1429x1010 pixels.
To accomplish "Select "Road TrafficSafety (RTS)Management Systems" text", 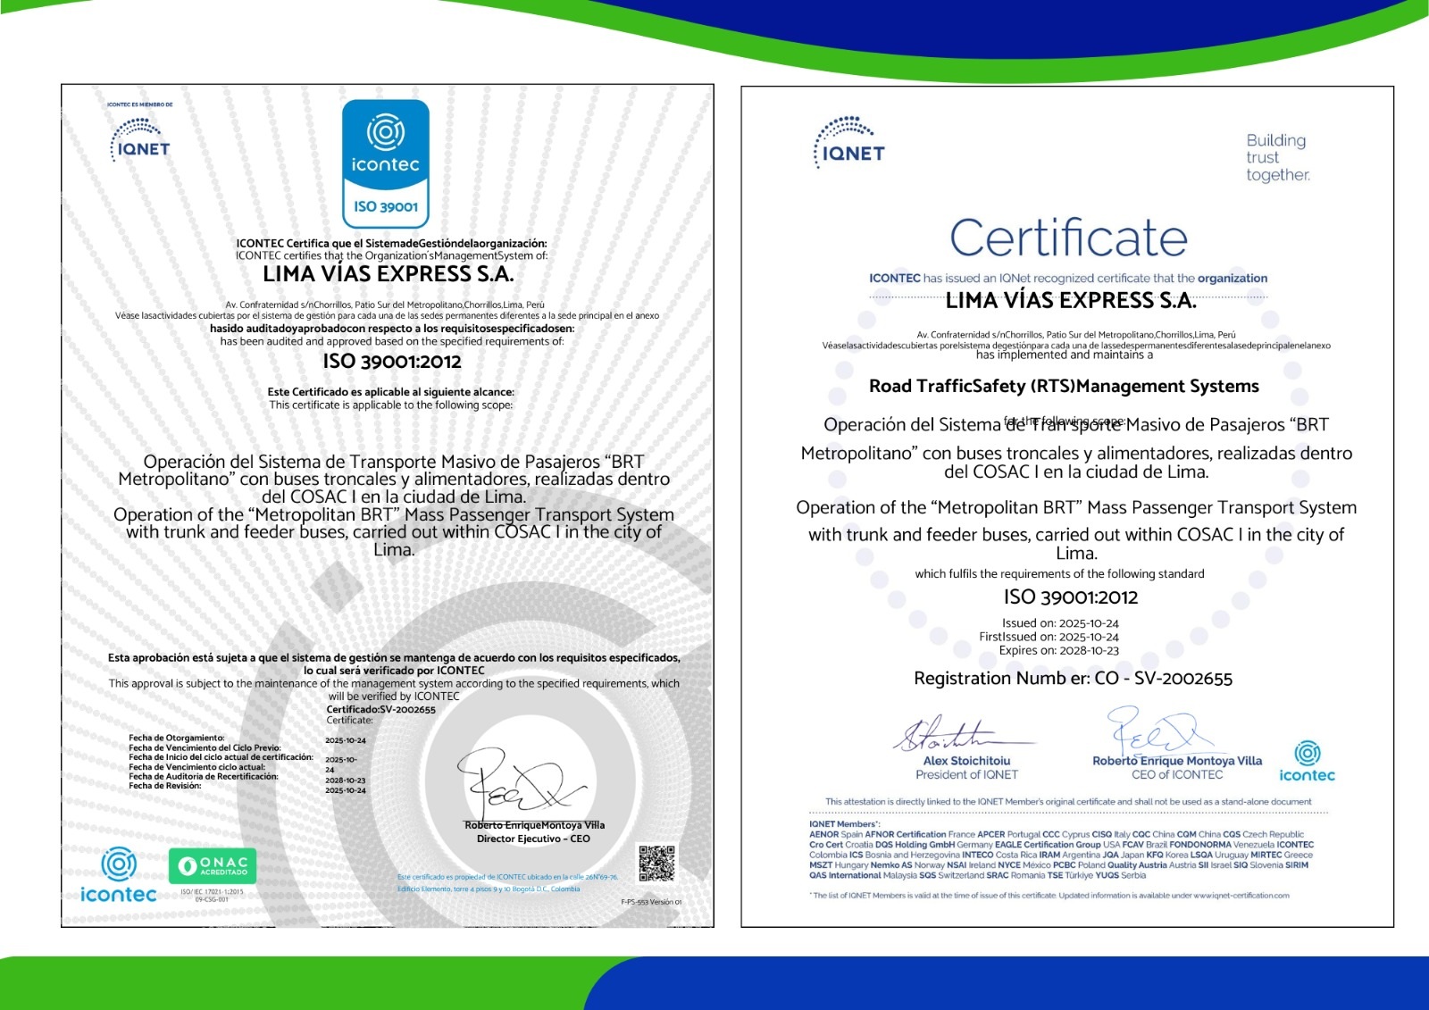I will coord(1064,387).
